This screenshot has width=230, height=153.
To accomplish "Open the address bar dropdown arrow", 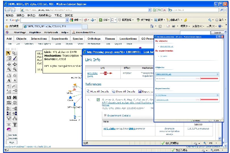I will (x=149, y=10).
